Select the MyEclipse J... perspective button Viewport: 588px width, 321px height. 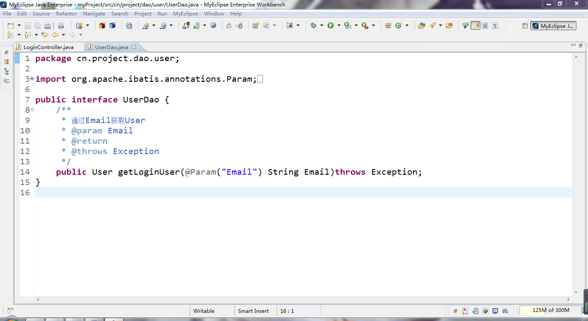click(553, 26)
